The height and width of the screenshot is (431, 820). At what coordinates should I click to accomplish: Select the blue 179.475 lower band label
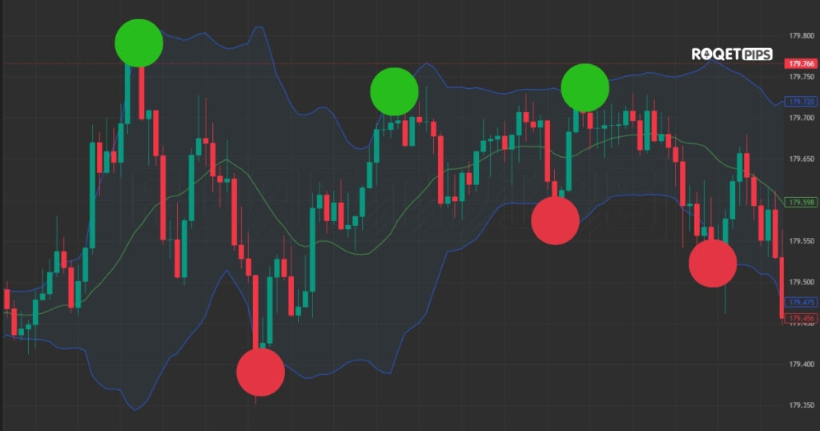tap(801, 302)
